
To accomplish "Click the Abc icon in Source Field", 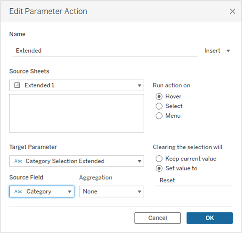I will 18,191.
